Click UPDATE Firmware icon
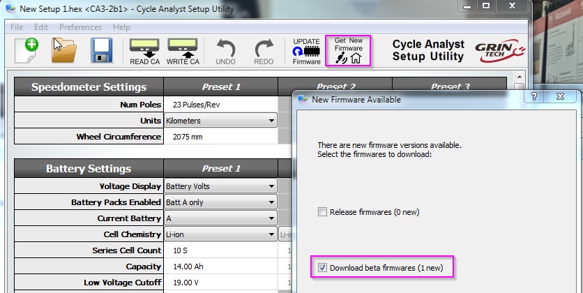The width and height of the screenshot is (583, 293). [x=306, y=52]
